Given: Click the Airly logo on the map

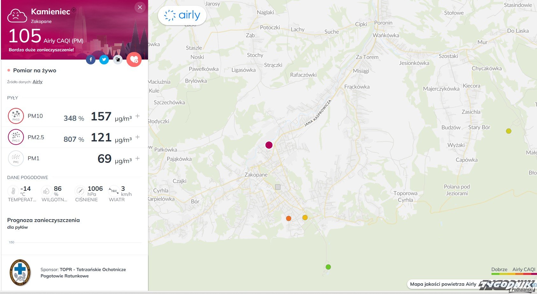Looking at the screenshot, I should point(182,15).
